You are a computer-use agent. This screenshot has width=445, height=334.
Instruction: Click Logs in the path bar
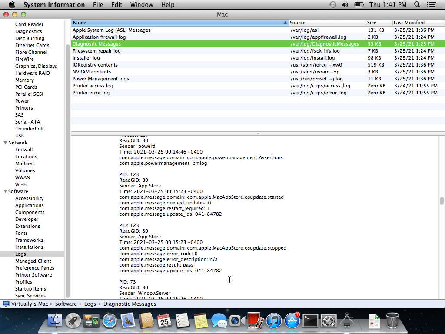coord(90,304)
